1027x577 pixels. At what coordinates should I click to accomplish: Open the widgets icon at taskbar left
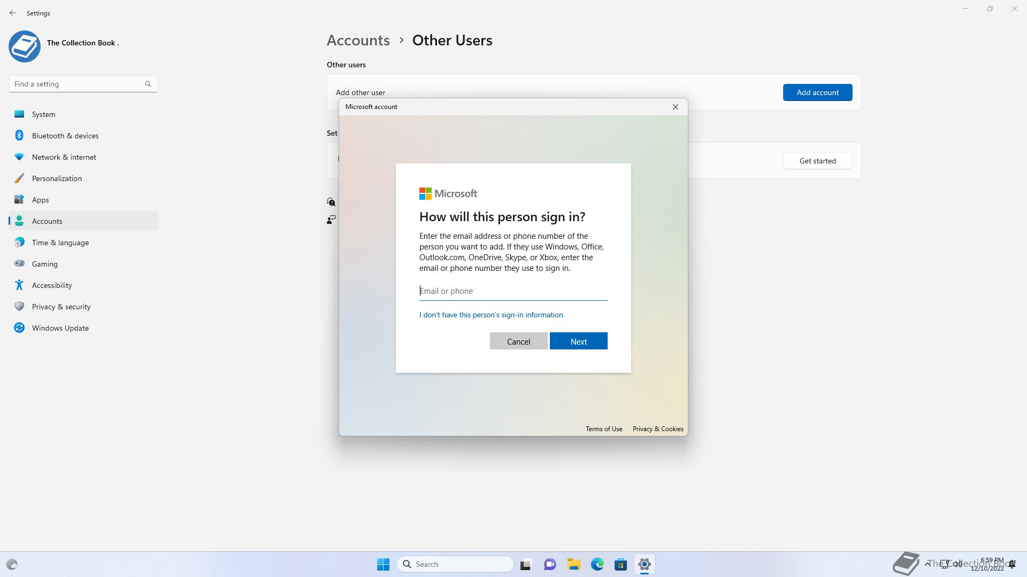pyautogui.click(x=12, y=564)
